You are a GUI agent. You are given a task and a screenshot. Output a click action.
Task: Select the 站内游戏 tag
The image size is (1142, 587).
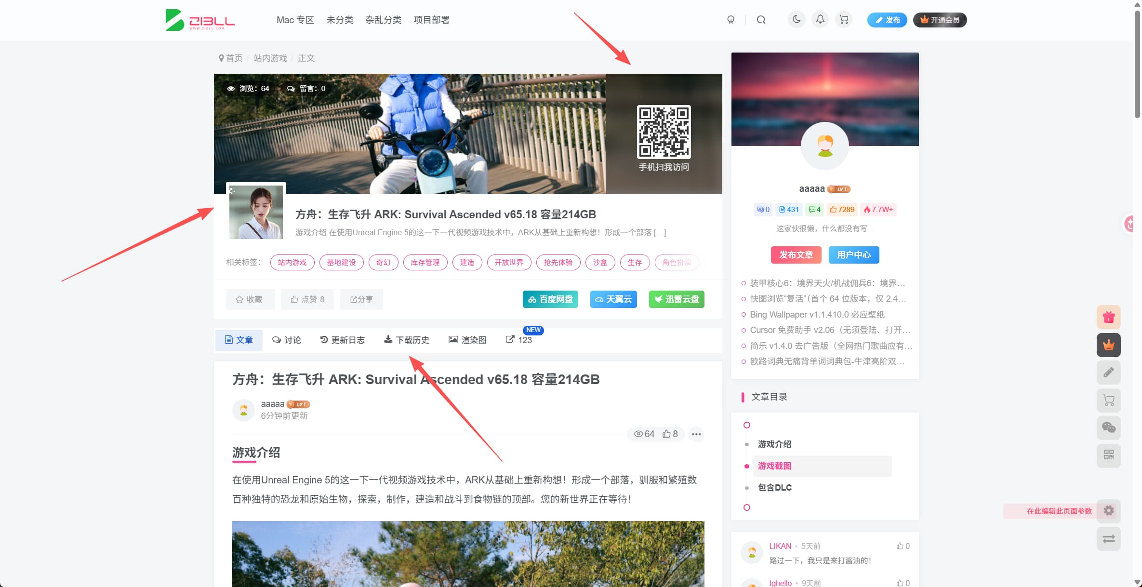tap(292, 263)
